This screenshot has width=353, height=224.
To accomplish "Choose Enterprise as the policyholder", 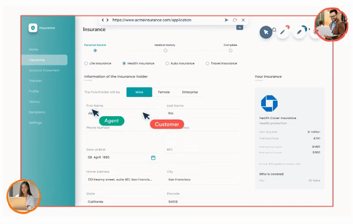I will (190, 92).
